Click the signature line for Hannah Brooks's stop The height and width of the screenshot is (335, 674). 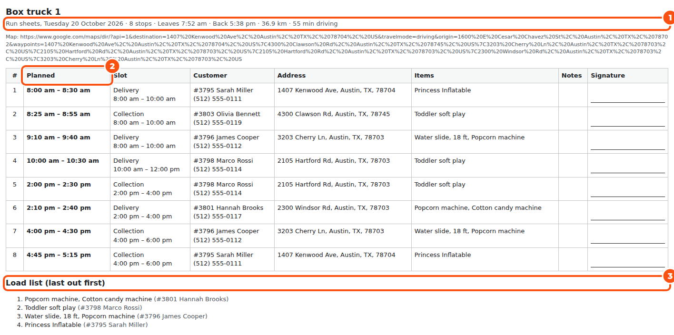coord(628,219)
